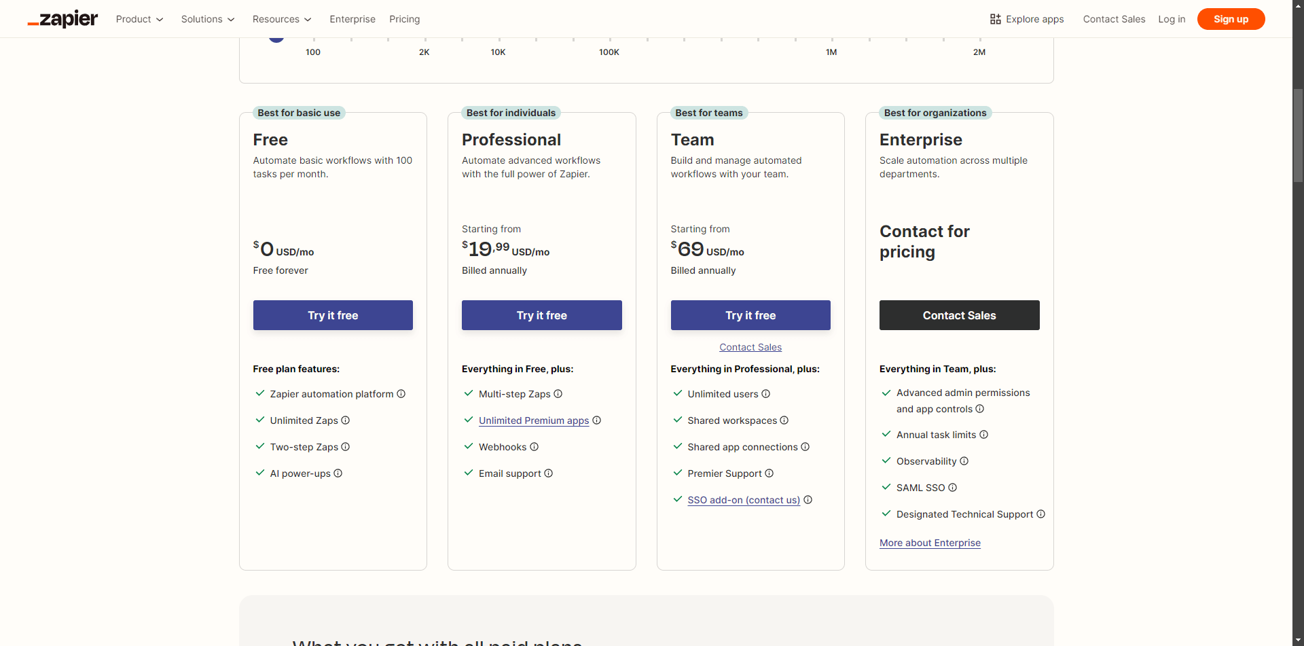This screenshot has height=646, width=1304.
Task: Click the Professional plan heading
Action: pos(511,140)
